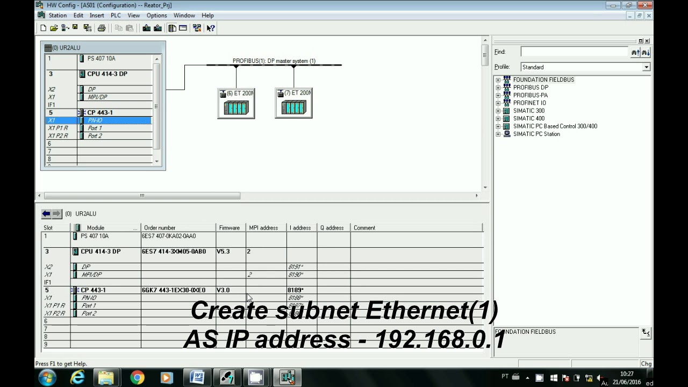Select the SIMATIC 400 catalog entry
This screenshot has height=387, width=688.
528,119
